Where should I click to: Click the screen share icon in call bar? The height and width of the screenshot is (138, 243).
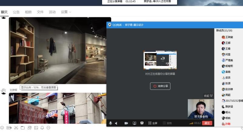tap(134, 123)
